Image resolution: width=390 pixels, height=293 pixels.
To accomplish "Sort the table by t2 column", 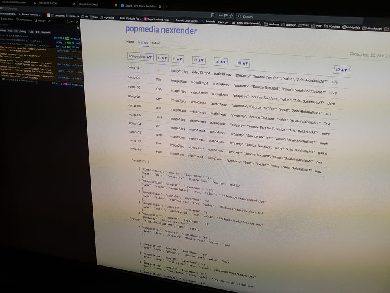I will coord(341,70).
